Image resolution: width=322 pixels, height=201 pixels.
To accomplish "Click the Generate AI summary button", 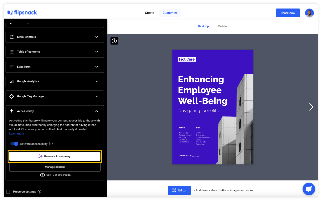I will [55, 156].
